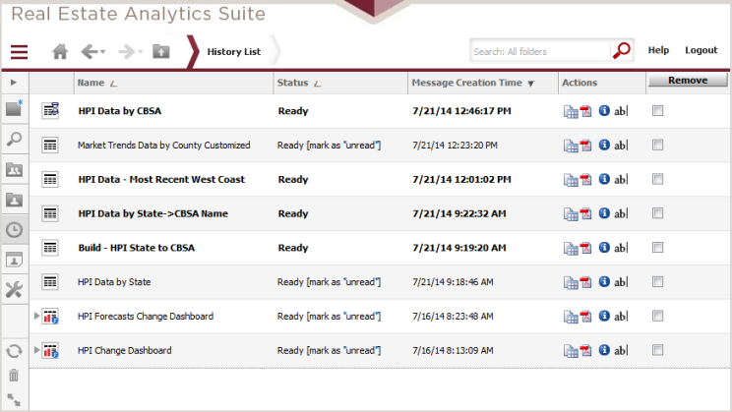Open the History List clock sidebar icon
The height and width of the screenshot is (412, 732).
point(14,229)
